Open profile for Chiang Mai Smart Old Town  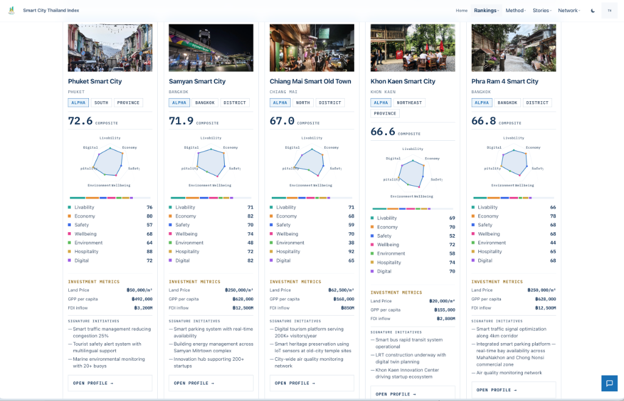(x=311, y=383)
